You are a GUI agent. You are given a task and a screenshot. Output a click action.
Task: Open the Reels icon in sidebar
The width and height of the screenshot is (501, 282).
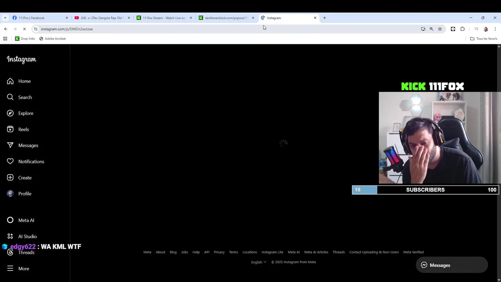10,129
